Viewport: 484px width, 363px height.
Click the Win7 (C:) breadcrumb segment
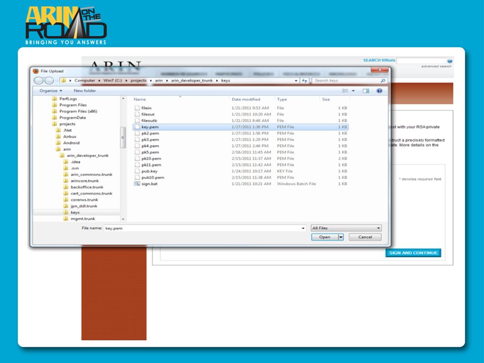click(112, 81)
